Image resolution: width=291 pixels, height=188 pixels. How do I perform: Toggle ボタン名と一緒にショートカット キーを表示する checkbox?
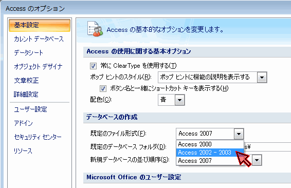click(103, 88)
